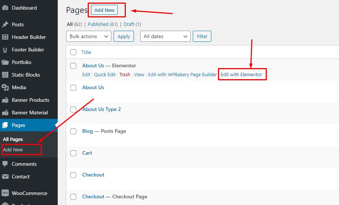Open Media menu item
Image resolution: width=339 pixels, height=205 pixels.
pos(19,87)
